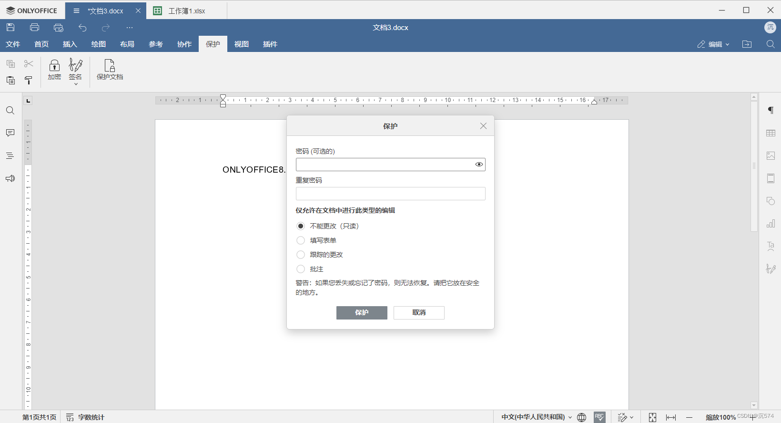This screenshot has height=423, width=781.
Task: Open 中文(中华人民共和国) language dropdown
Action: point(537,417)
